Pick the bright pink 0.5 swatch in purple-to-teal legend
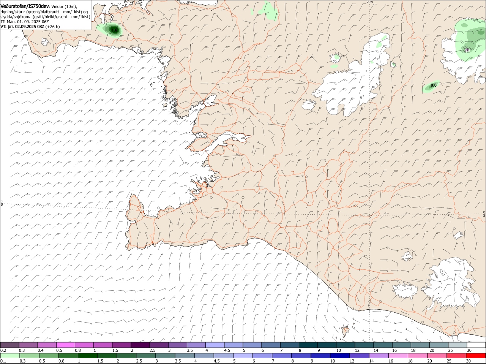This screenshot has width=486, height=364. click(x=66, y=345)
